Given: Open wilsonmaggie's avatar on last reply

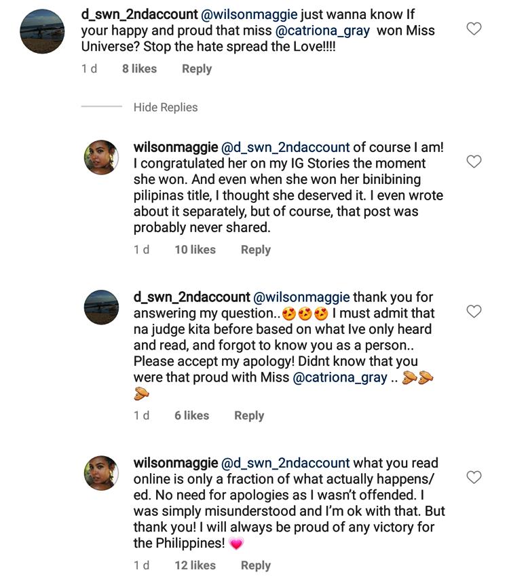Looking at the screenshot, I should [101, 473].
